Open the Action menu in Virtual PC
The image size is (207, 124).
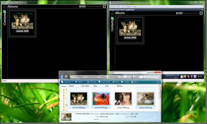pos(113,6)
